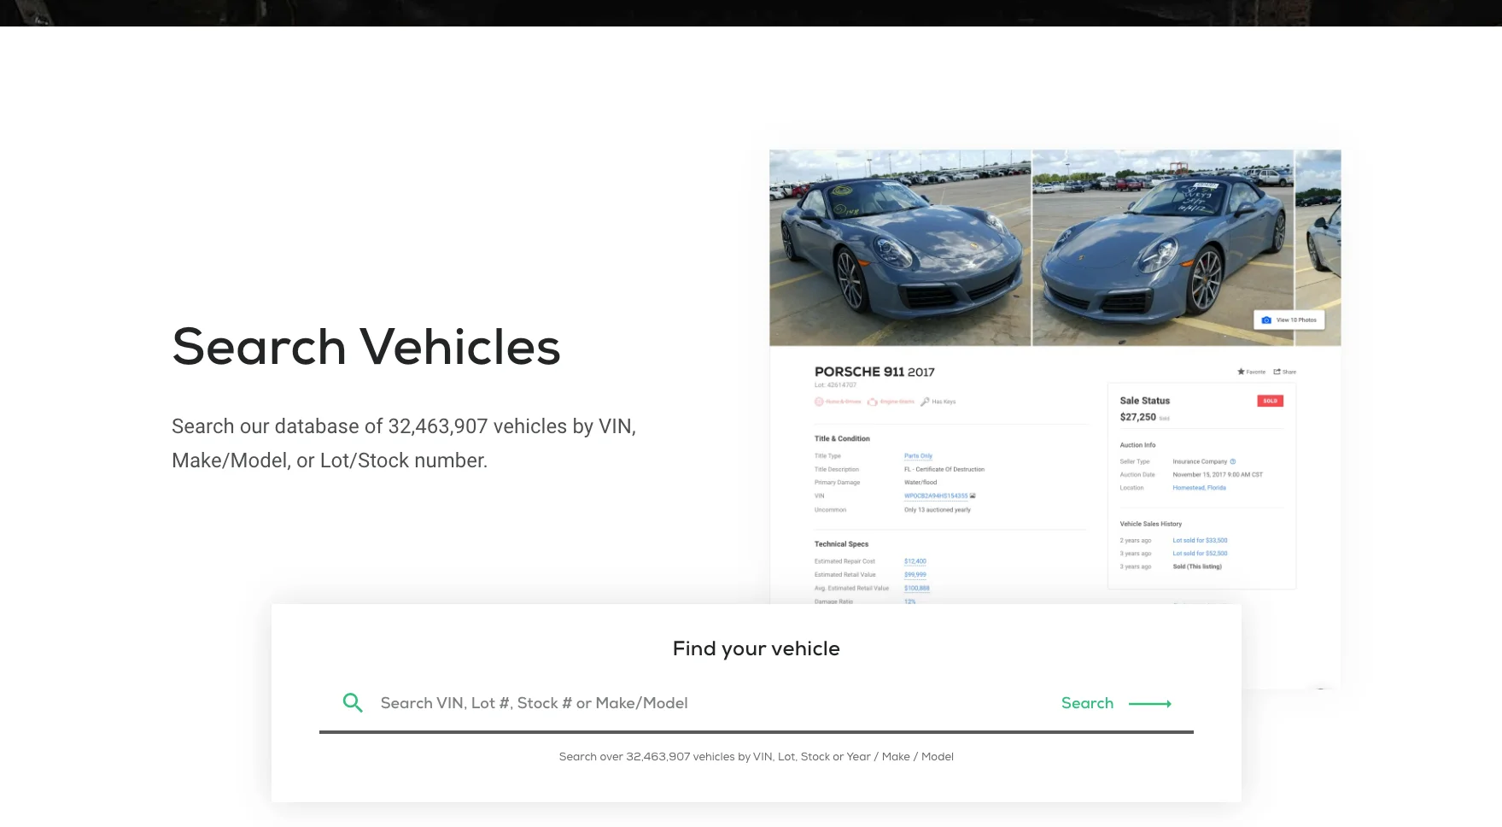
Task: Click the camera icon on View 10 Photos
Action: tap(1265, 319)
